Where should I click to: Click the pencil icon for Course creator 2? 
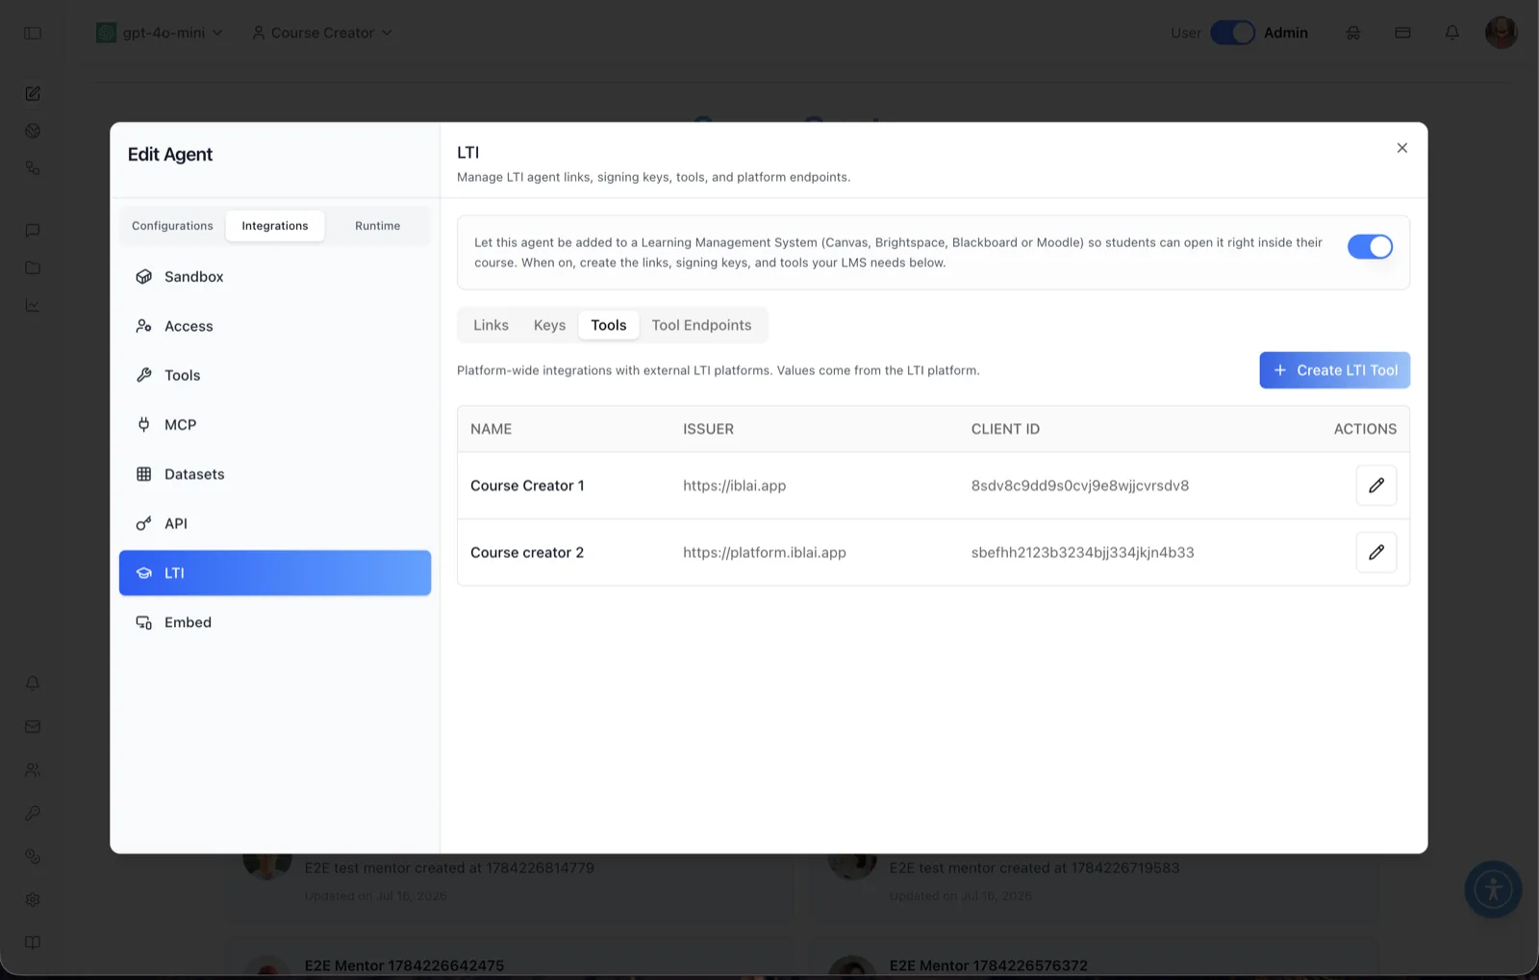pos(1375,552)
